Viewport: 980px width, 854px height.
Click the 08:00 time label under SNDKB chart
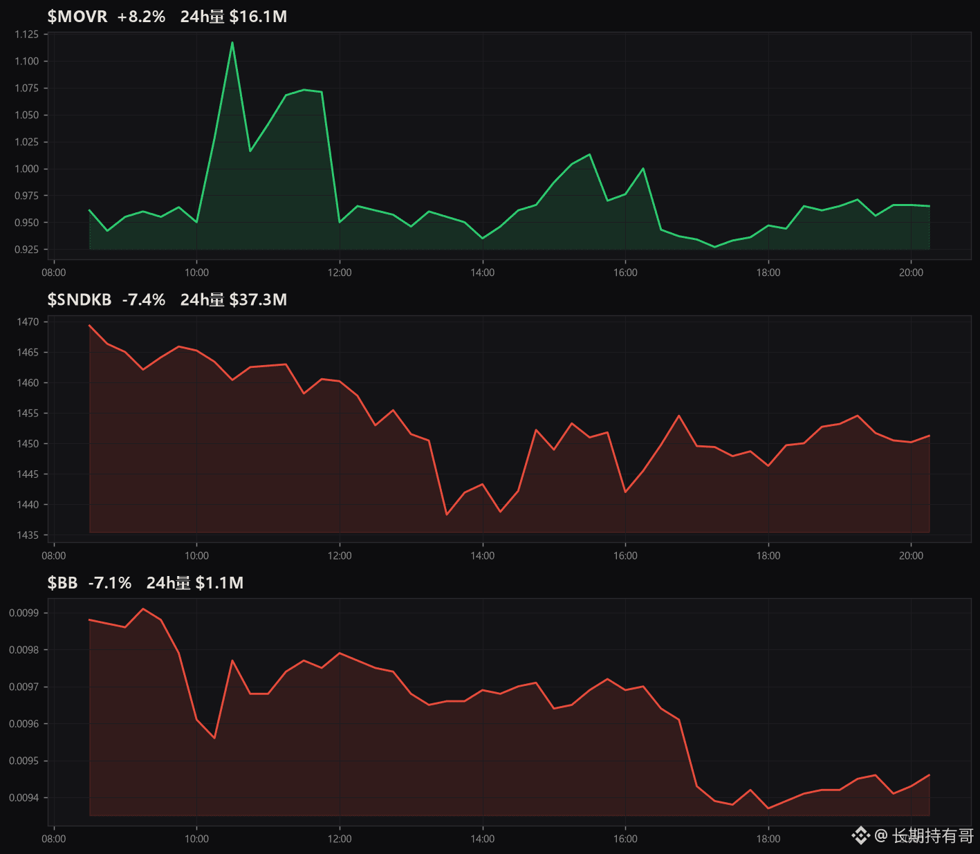54,556
